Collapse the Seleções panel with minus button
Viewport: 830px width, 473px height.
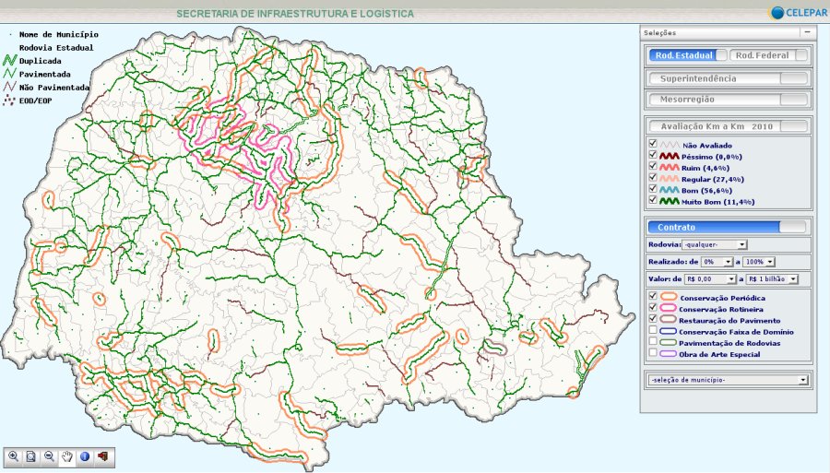(807, 32)
